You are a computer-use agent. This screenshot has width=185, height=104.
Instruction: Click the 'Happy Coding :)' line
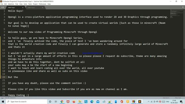click(18, 95)
